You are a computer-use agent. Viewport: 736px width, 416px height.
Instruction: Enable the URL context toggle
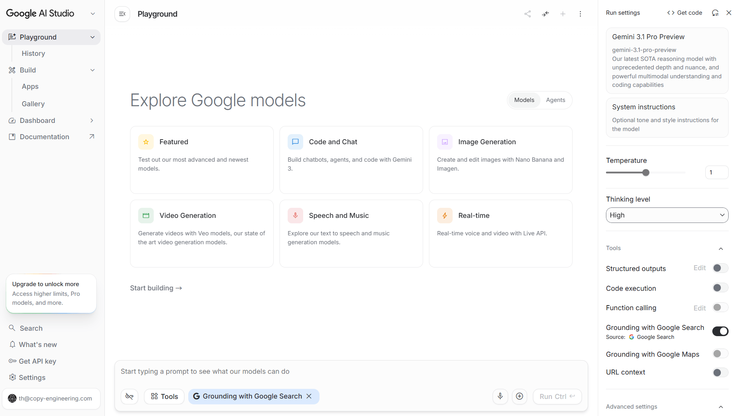(x=720, y=373)
